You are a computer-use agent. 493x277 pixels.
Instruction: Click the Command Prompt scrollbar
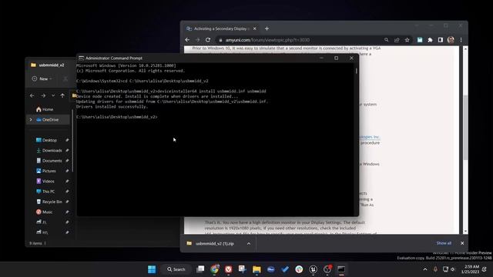(x=356, y=71)
